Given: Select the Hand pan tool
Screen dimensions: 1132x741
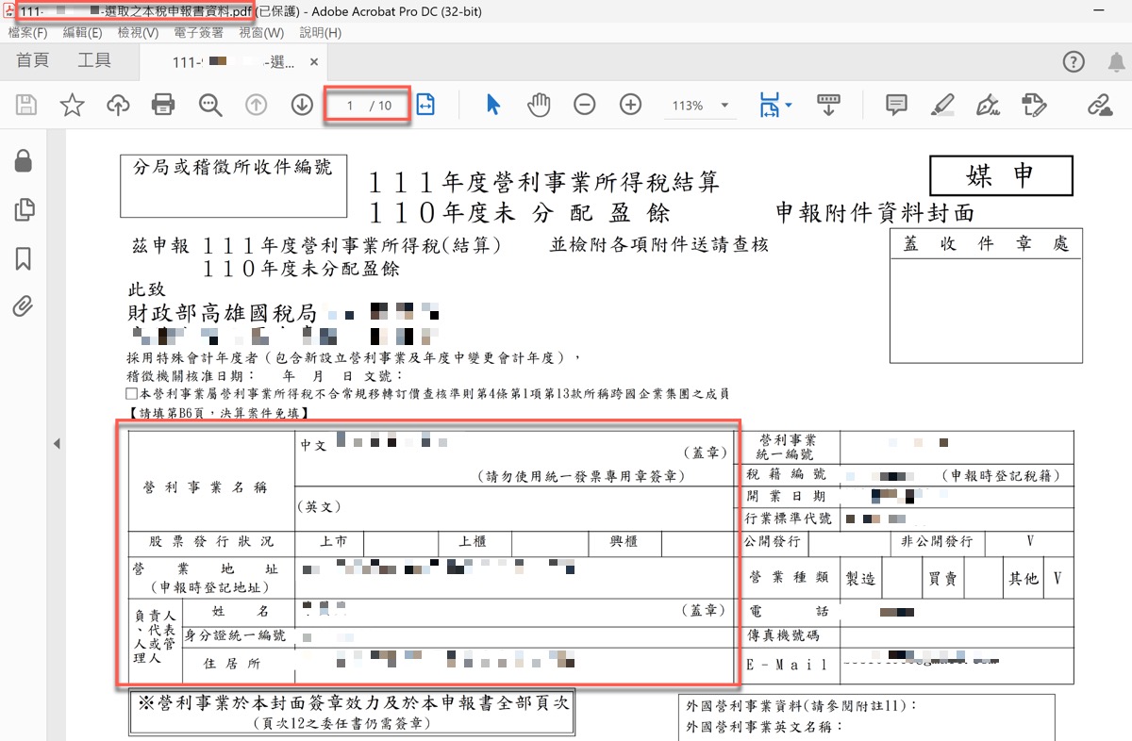Looking at the screenshot, I should tap(539, 106).
